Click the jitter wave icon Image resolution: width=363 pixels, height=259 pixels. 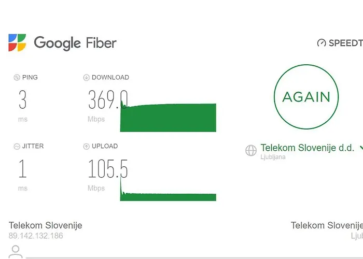coord(17,147)
